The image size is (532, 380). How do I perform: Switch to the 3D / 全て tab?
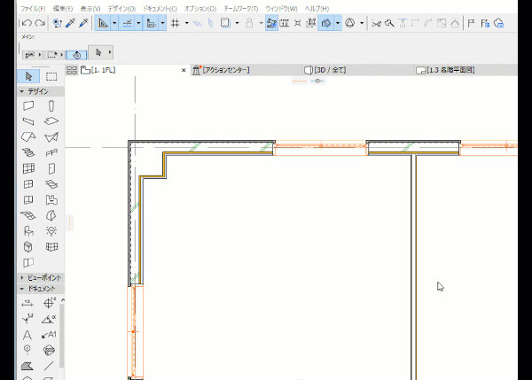pyautogui.click(x=328, y=69)
